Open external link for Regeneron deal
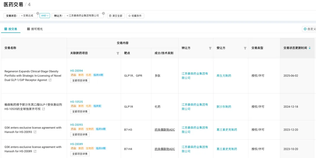Viewport: 316px width, 158px height. tap(50, 80)
